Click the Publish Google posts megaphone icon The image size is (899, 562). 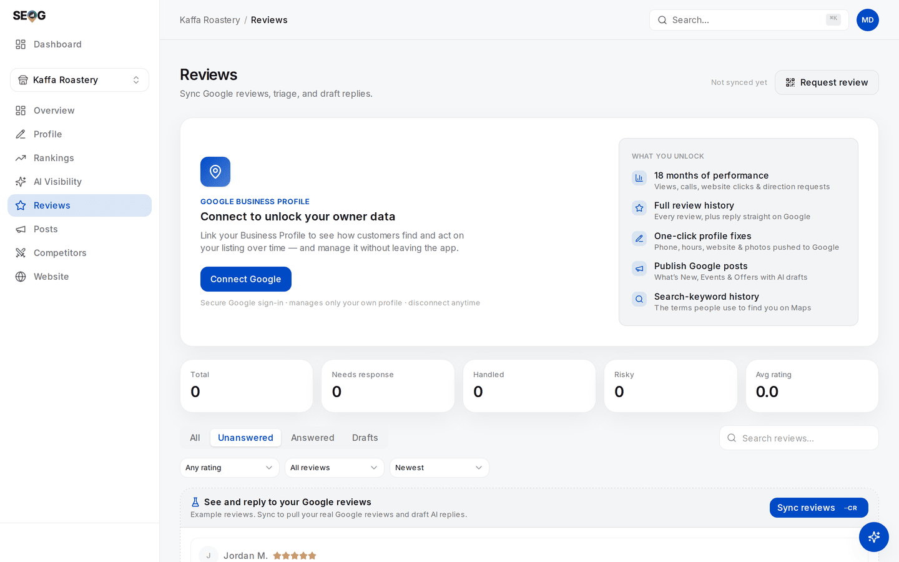click(x=639, y=269)
